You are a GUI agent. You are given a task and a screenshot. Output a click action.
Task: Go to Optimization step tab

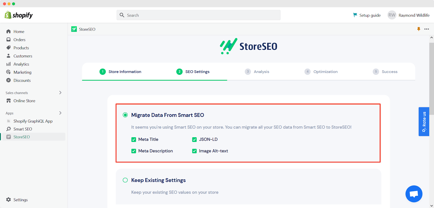pyautogui.click(x=321, y=72)
